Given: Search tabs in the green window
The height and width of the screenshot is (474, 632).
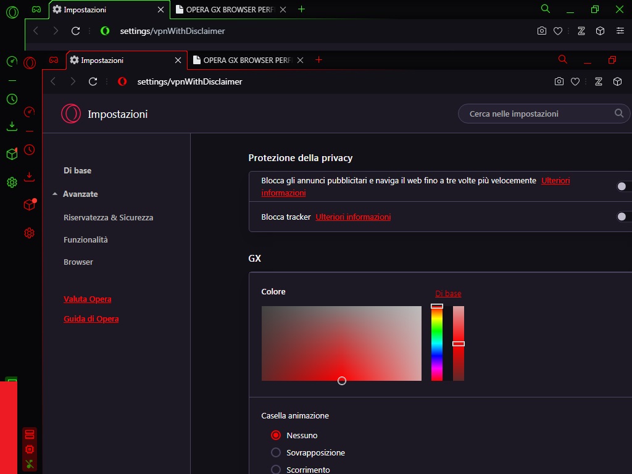Looking at the screenshot, I should tap(546, 9).
